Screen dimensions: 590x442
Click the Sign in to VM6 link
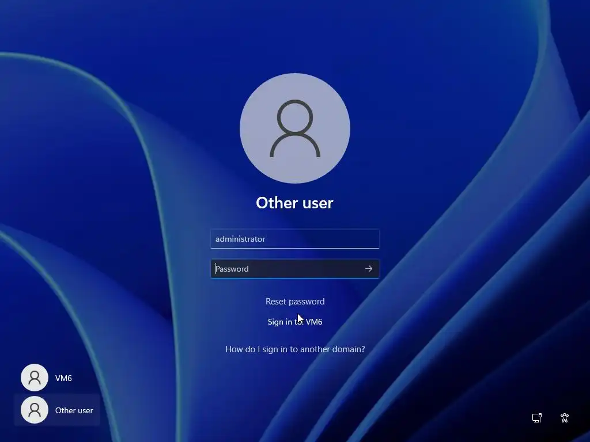point(295,322)
